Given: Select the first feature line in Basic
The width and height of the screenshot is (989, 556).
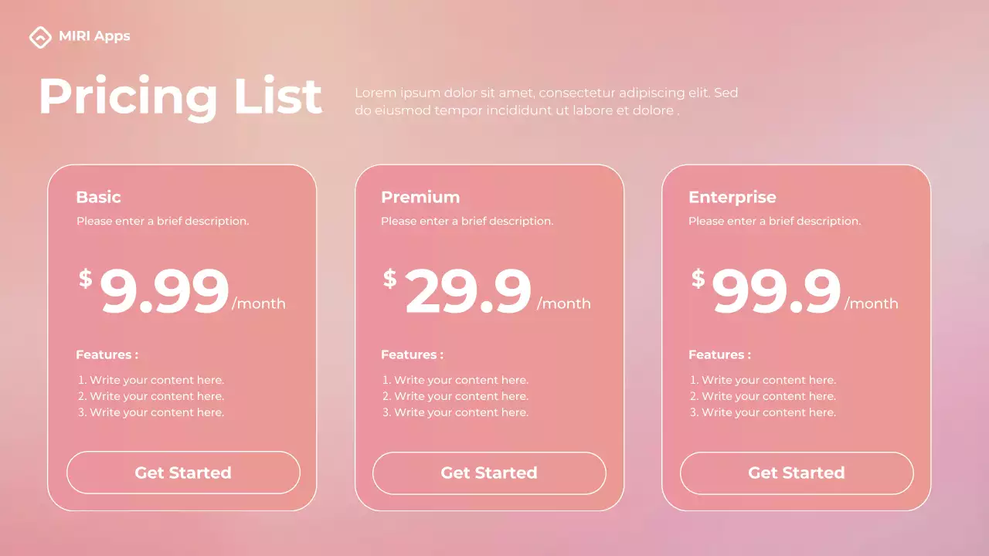Looking at the screenshot, I should click(151, 380).
